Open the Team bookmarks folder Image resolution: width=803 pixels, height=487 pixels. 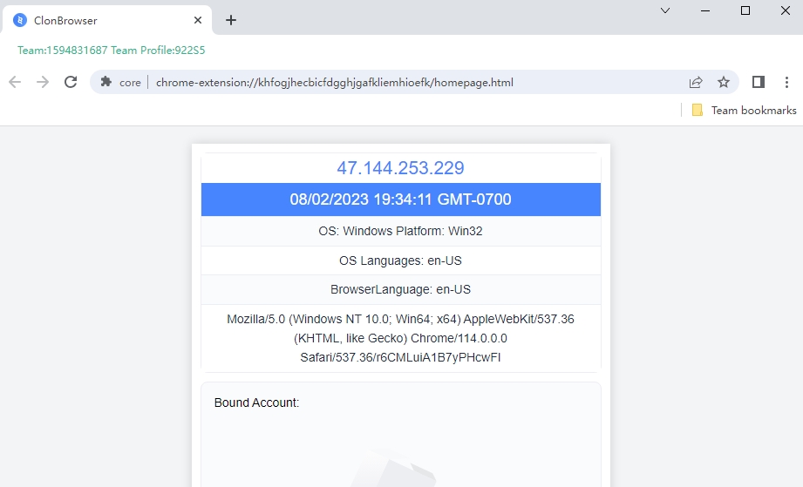(x=744, y=110)
